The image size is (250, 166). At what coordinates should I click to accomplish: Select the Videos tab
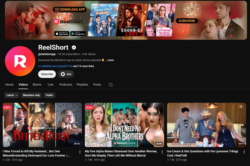click(23, 85)
